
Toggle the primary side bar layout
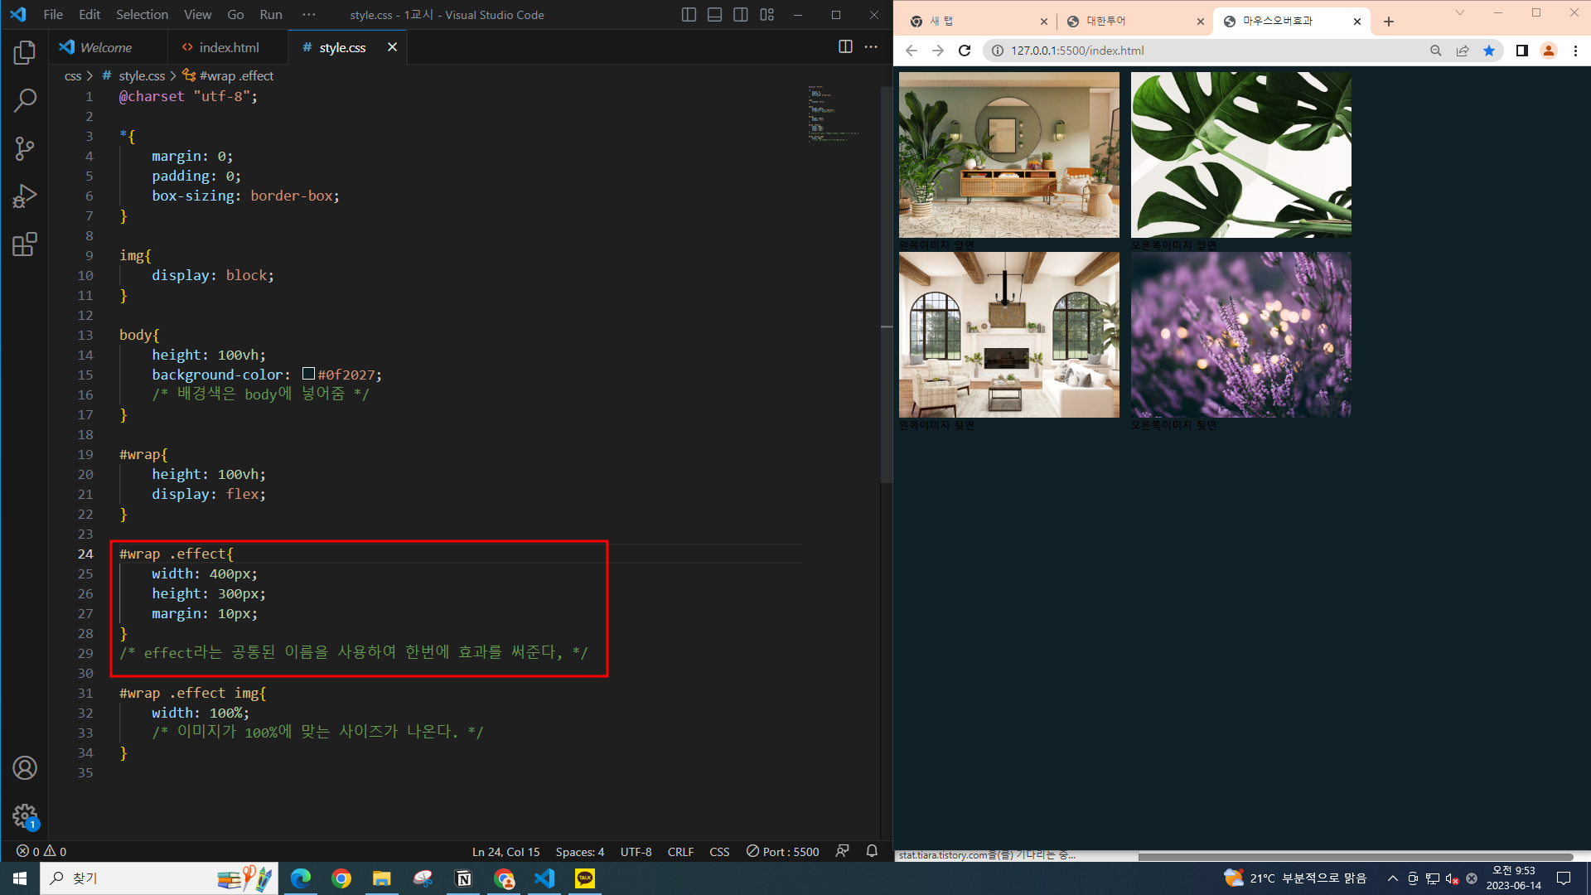(689, 15)
